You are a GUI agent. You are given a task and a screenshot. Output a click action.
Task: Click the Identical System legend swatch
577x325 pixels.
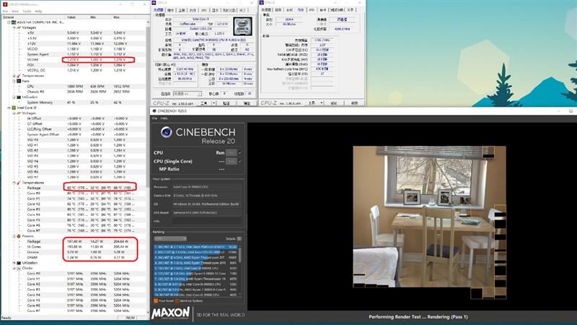coord(177,301)
